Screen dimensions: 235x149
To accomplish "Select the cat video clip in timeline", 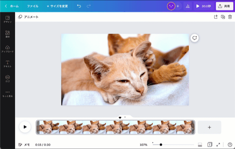I will (x=115, y=127).
